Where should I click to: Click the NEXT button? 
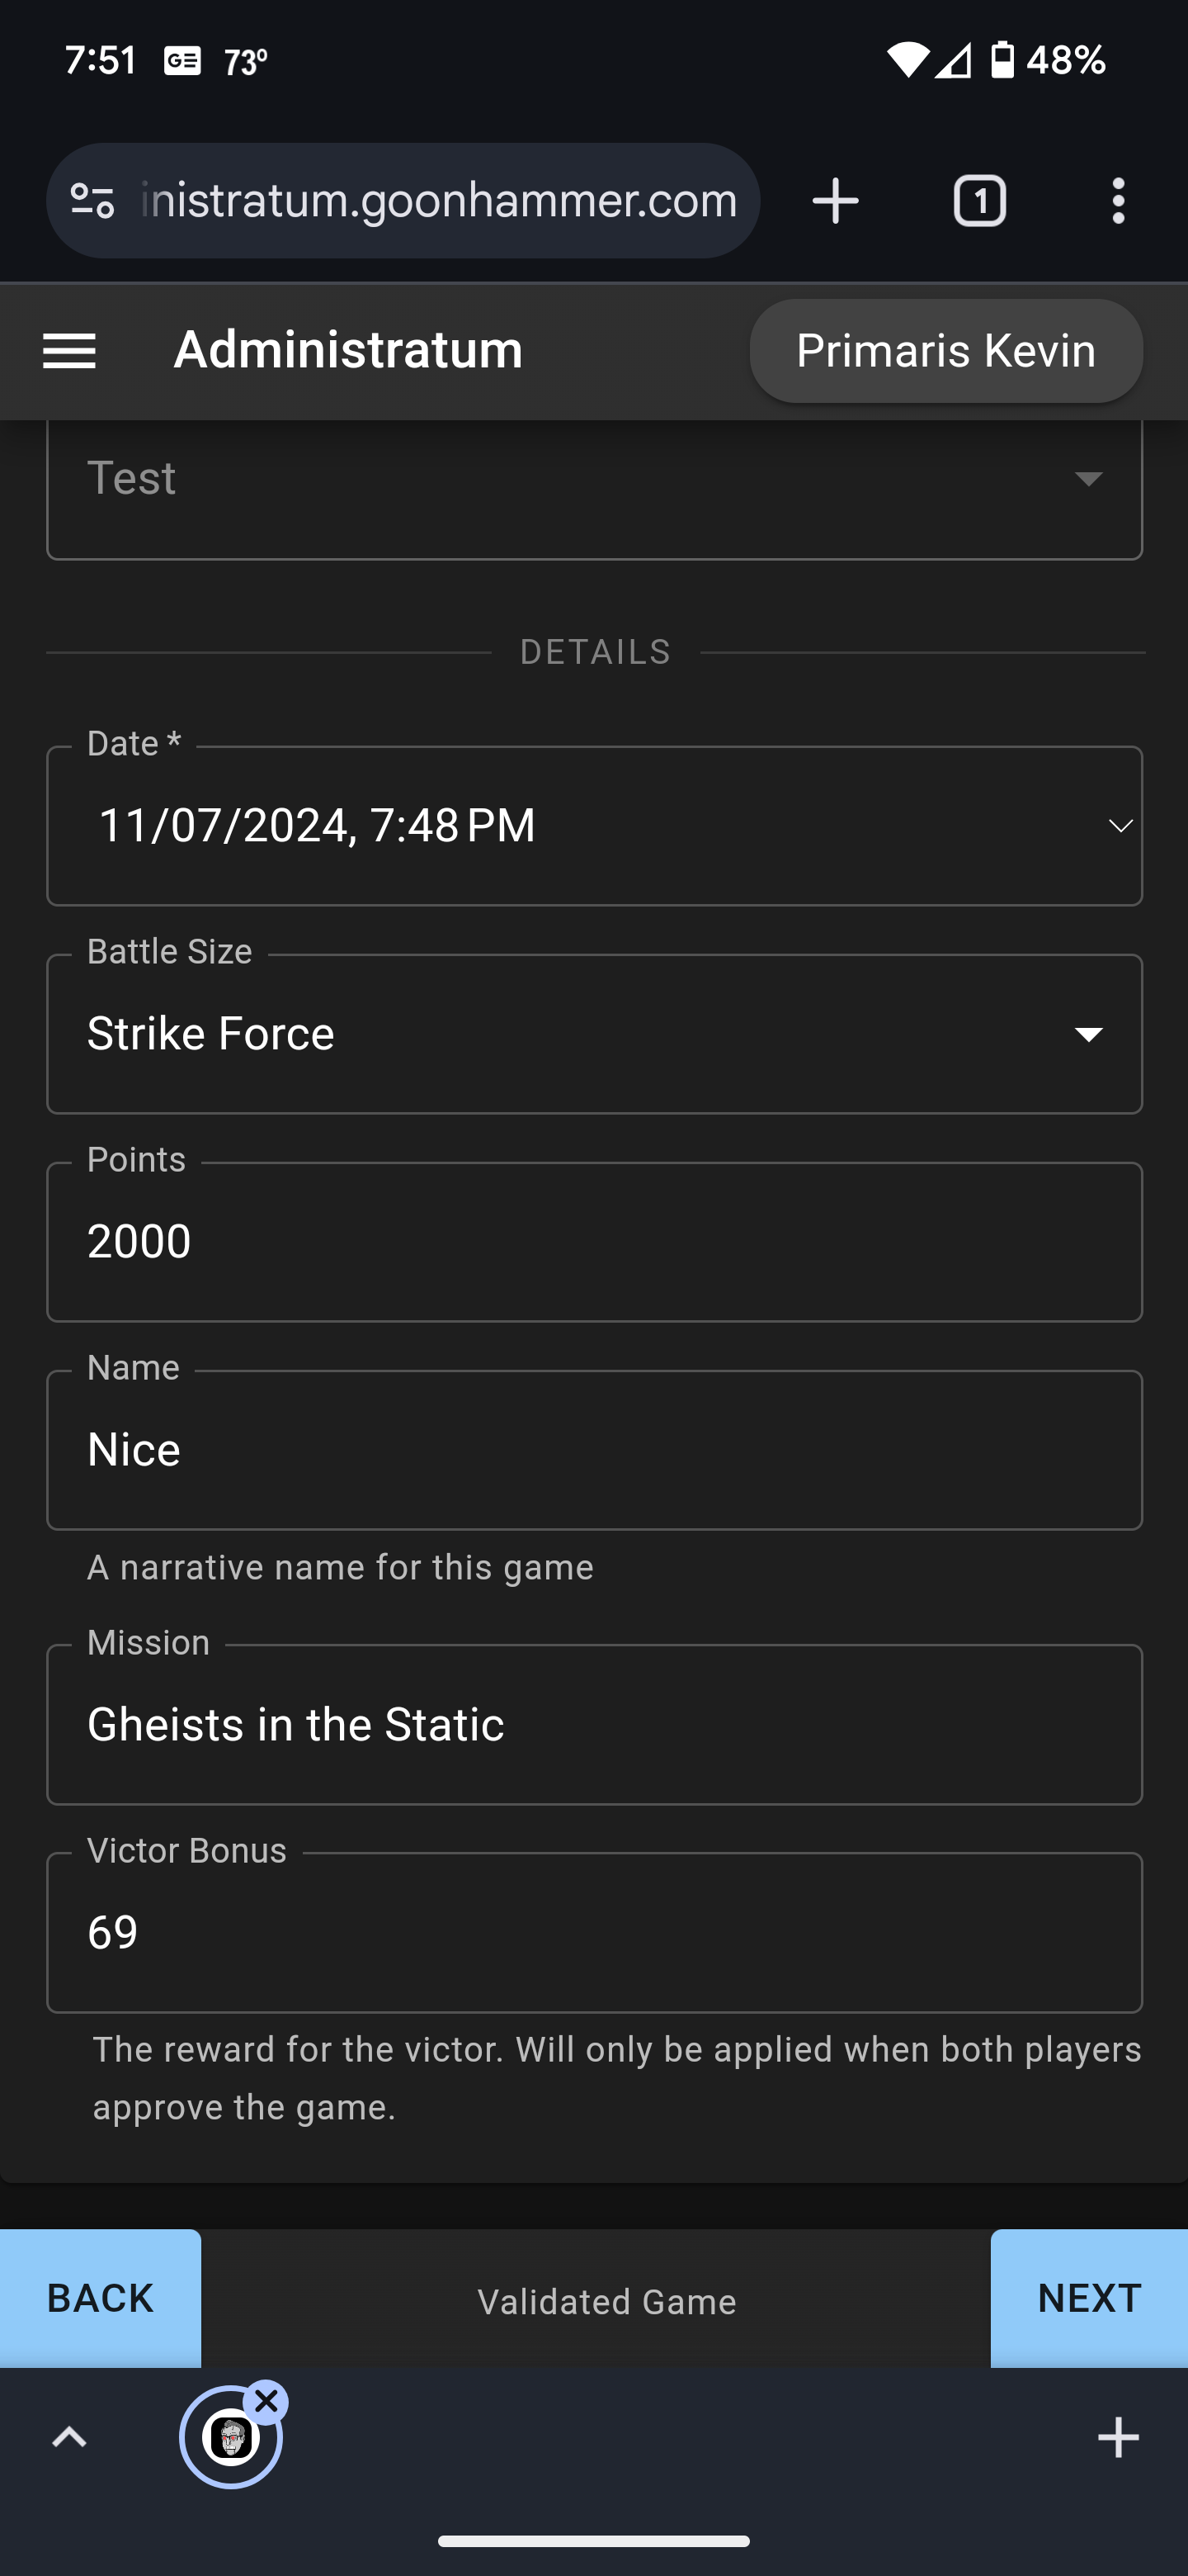click(1089, 2299)
